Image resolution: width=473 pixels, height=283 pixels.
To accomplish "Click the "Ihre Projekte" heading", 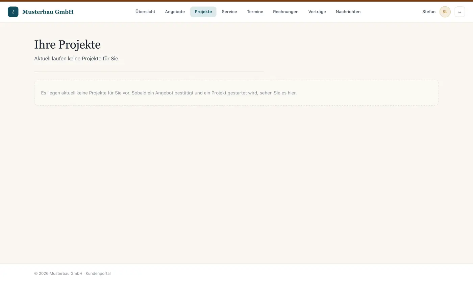I will pos(68,45).
